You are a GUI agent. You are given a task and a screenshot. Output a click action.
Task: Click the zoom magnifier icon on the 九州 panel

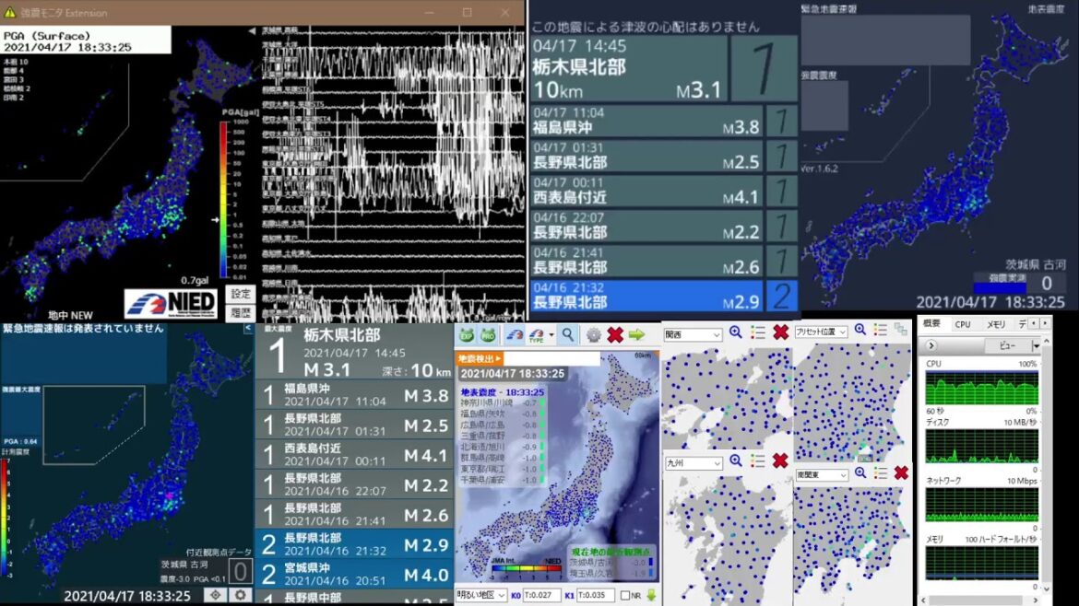tap(736, 461)
